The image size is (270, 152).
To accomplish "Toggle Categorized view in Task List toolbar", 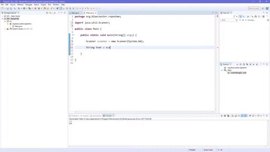I will tap(240, 16).
